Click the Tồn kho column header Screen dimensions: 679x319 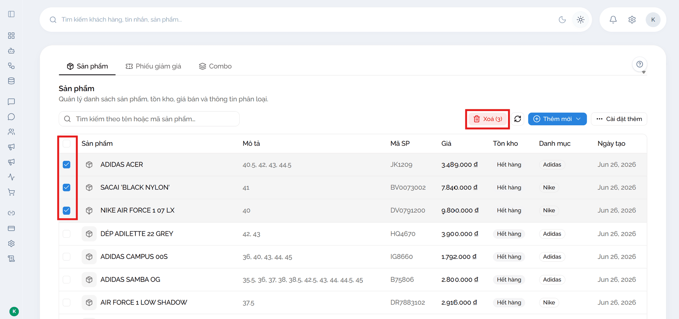[x=505, y=144]
